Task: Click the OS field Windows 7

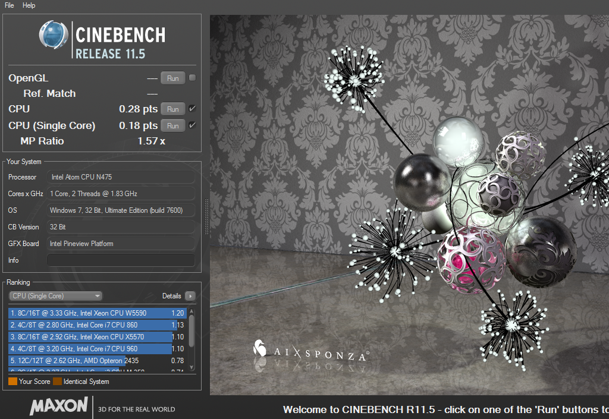Action: pyautogui.click(x=121, y=210)
